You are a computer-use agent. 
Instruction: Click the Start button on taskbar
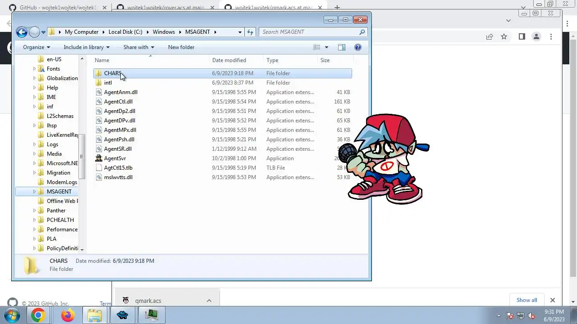12,315
